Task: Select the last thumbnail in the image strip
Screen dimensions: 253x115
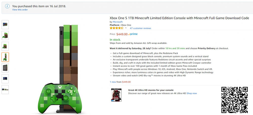Action: pyautogui.click(x=5, y=90)
